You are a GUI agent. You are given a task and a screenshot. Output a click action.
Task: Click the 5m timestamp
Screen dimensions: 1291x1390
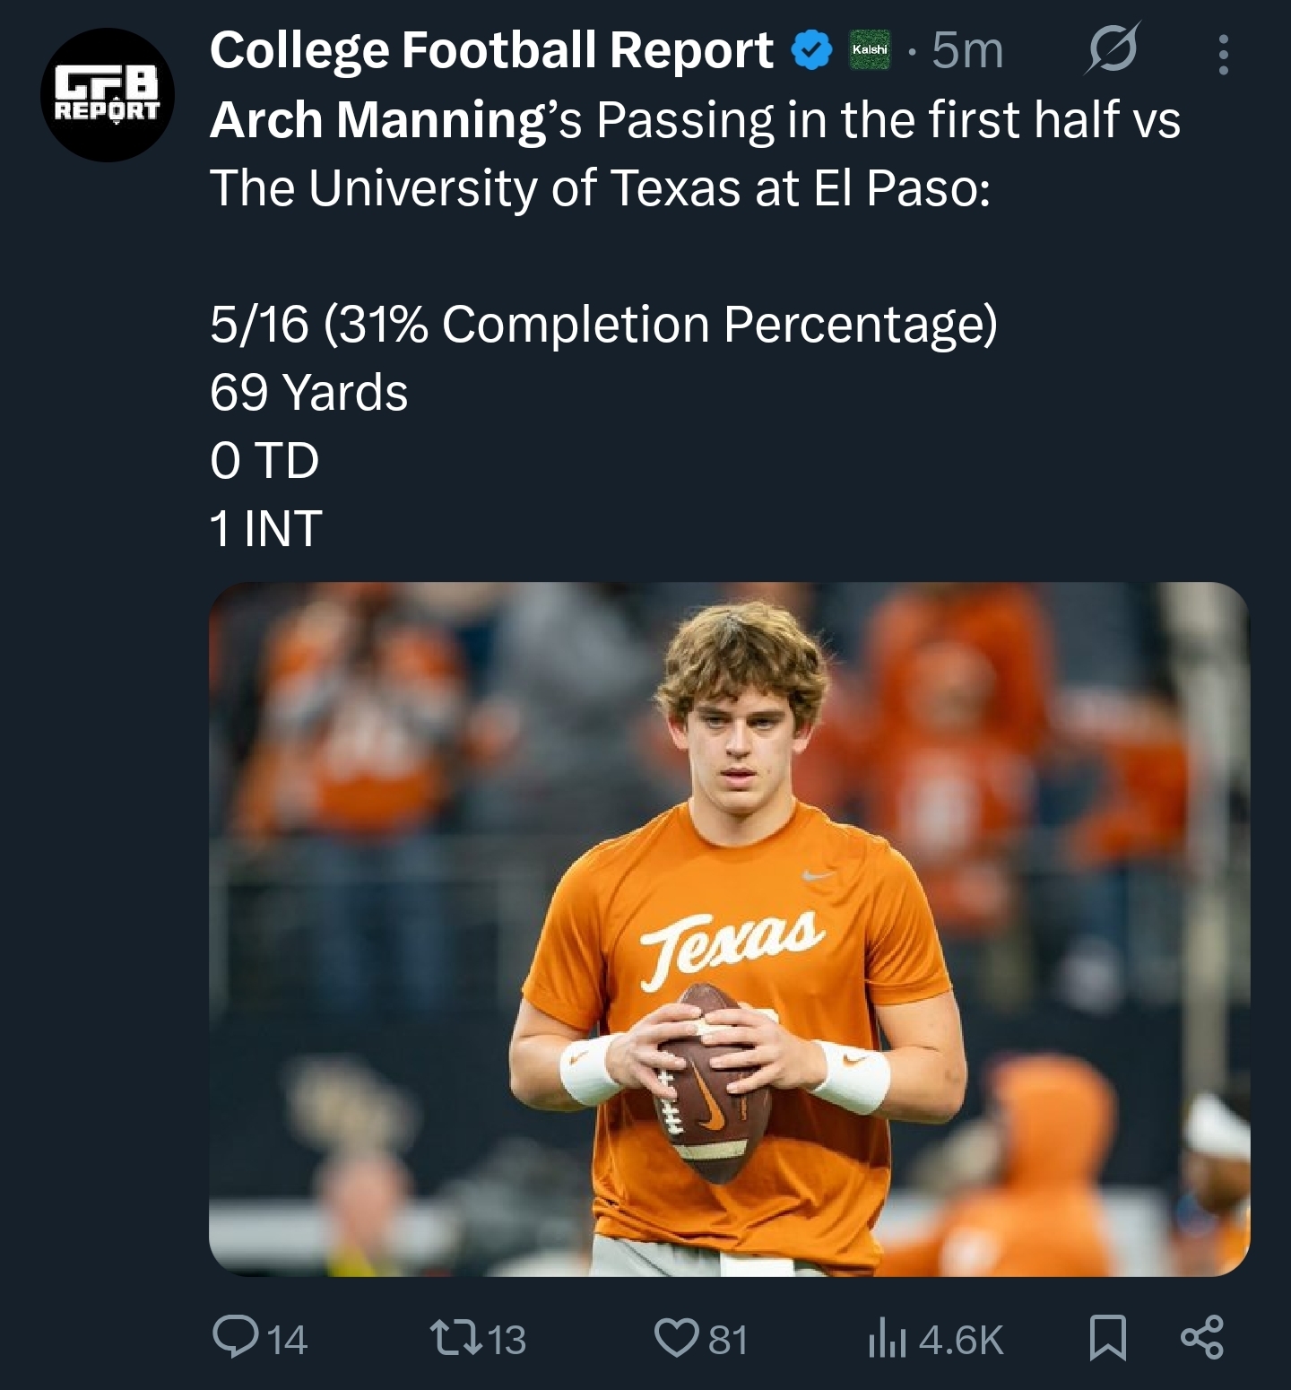[x=967, y=50]
